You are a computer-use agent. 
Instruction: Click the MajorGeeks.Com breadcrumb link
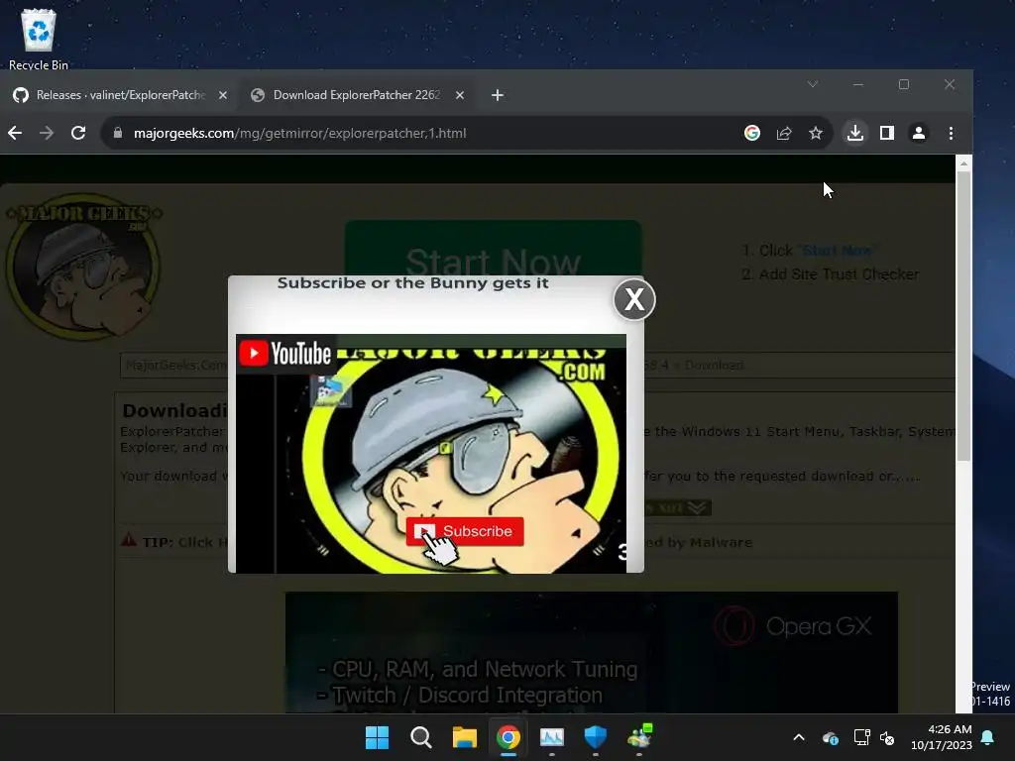pos(176,365)
